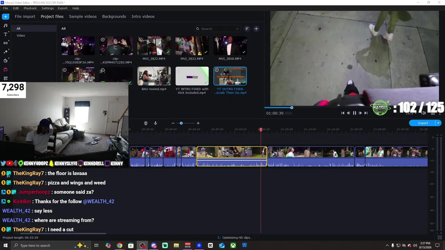The image size is (445, 250).
Task: Open the Export menu
Action: tap(63, 8)
